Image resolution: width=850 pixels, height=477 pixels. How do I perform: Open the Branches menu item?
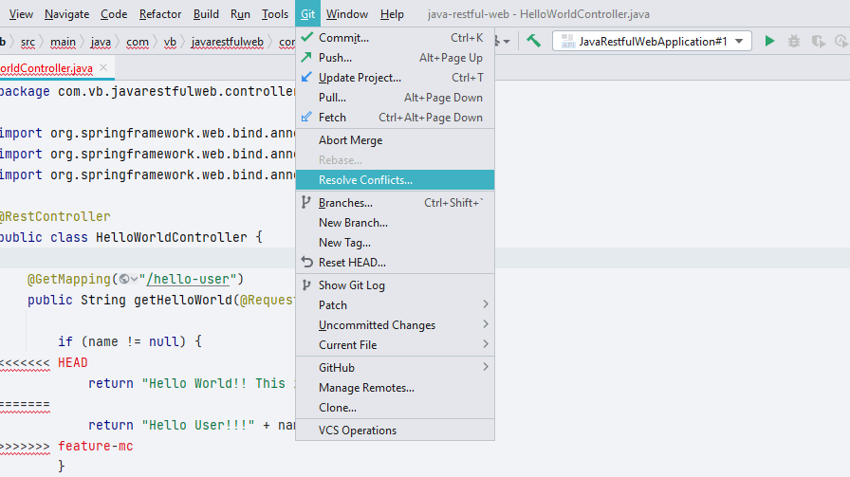click(x=345, y=203)
